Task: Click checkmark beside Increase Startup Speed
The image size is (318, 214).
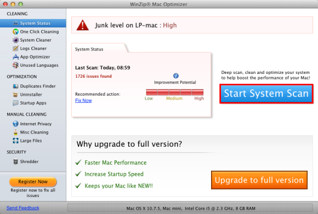Action: click(78, 173)
